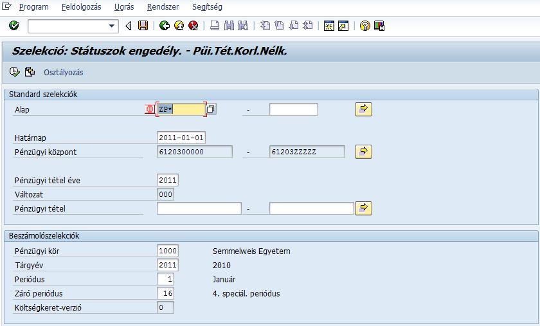Click the Határnap label
The image size is (540, 326).
[30, 138]
